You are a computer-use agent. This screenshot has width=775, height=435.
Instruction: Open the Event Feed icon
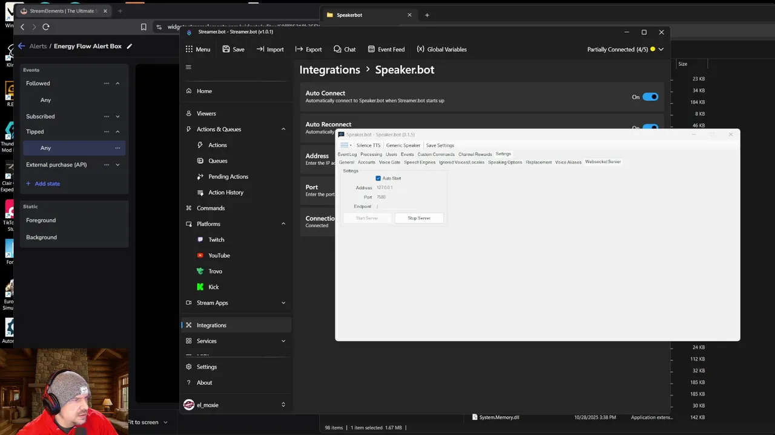coord(371,50)
